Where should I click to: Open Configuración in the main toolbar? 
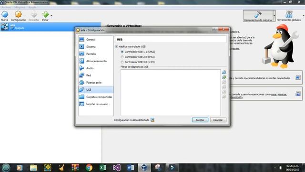click(x=18, y=16)
